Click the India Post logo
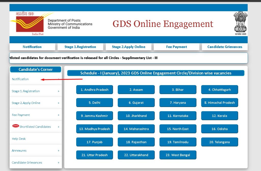The image size is (261, 171). click(28, 22)
